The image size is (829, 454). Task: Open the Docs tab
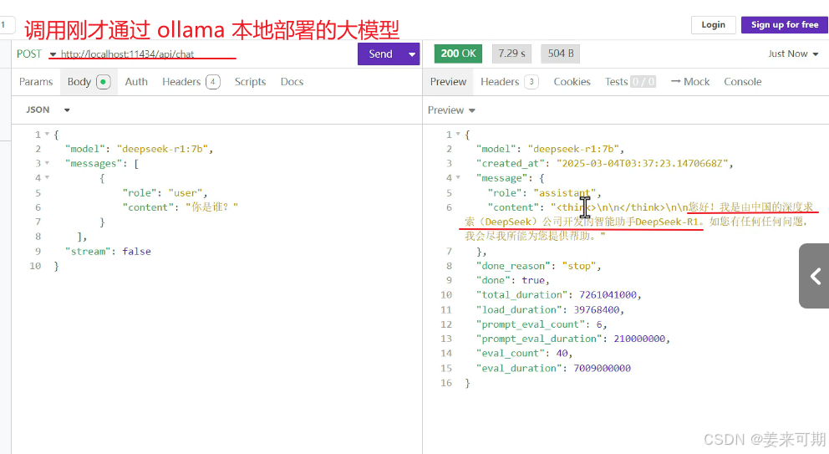(x=292, y=82)
